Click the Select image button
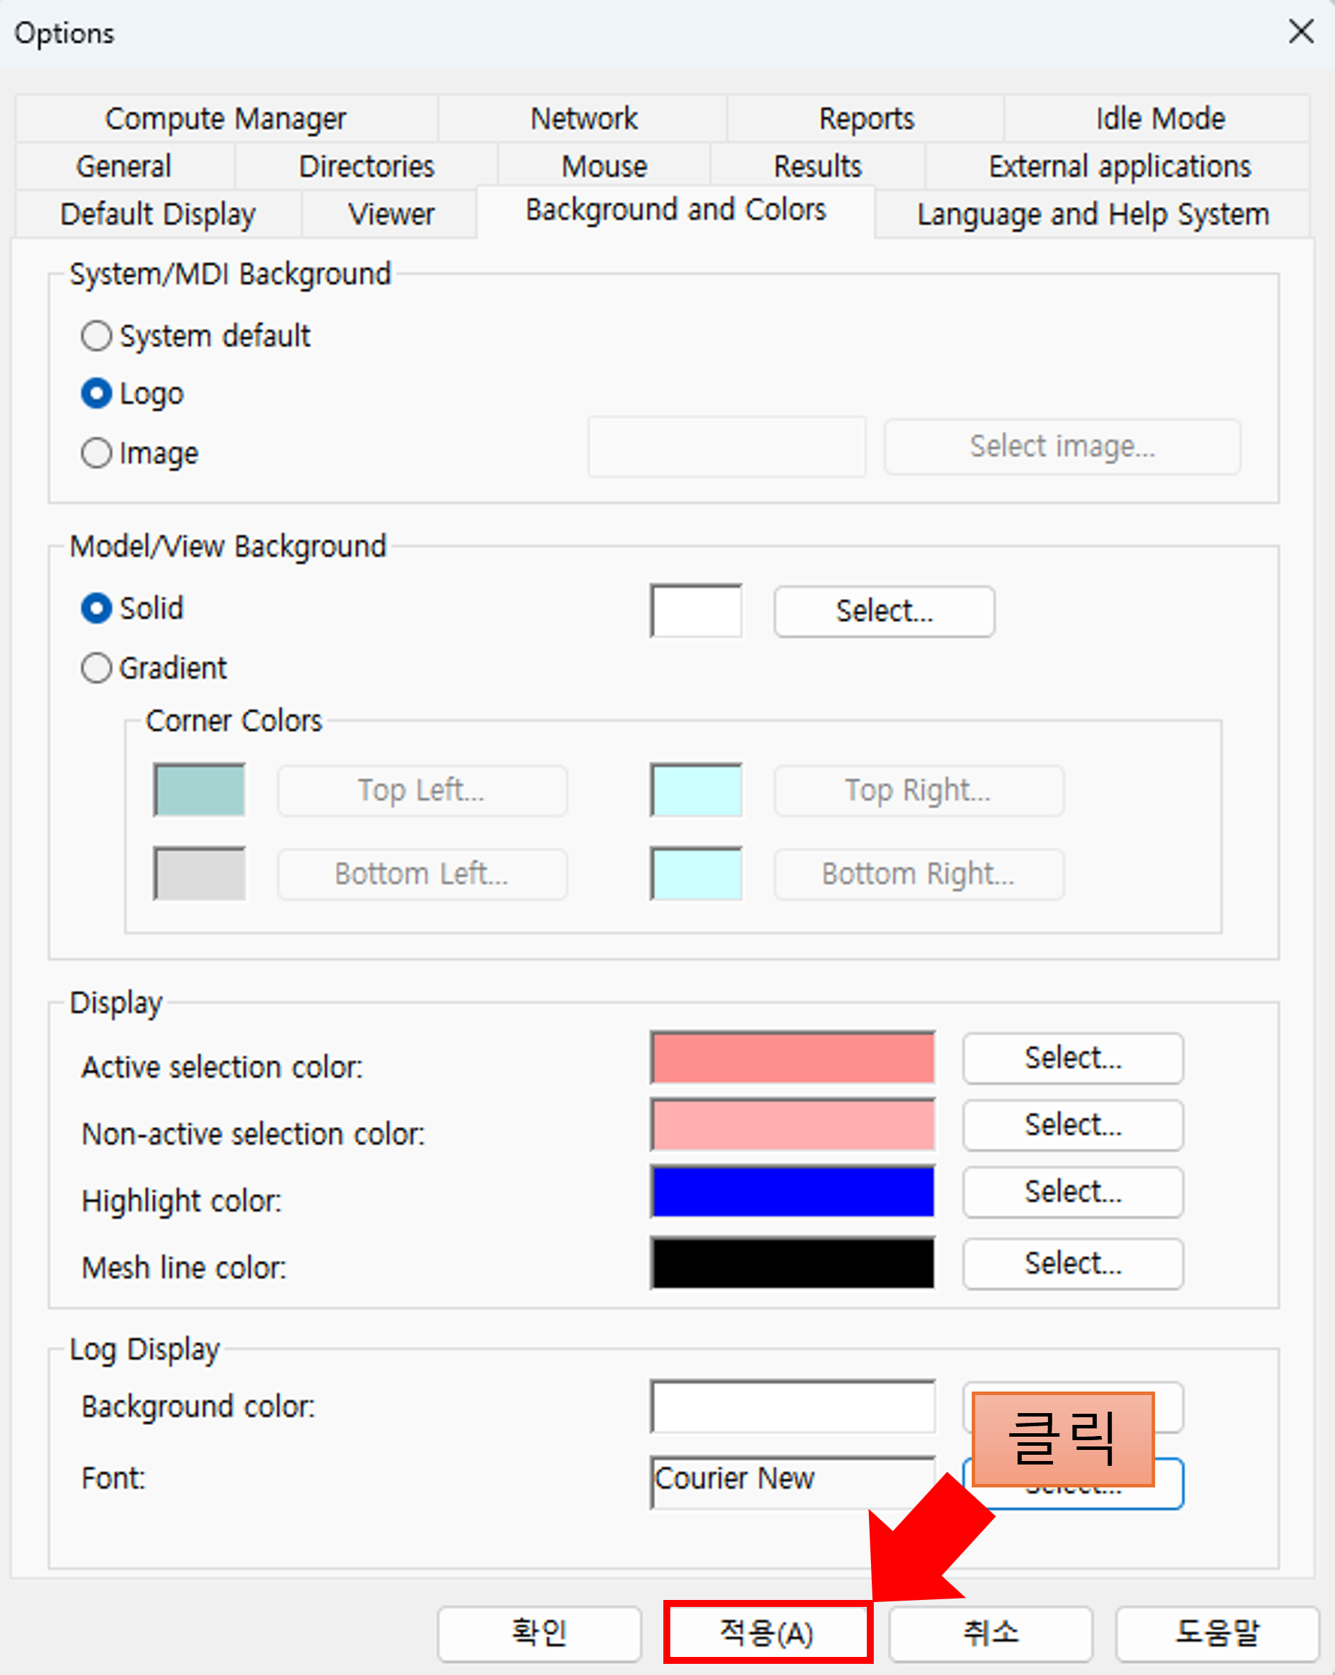This screenshot has width=1335, height=1675. click(1061, 447)
